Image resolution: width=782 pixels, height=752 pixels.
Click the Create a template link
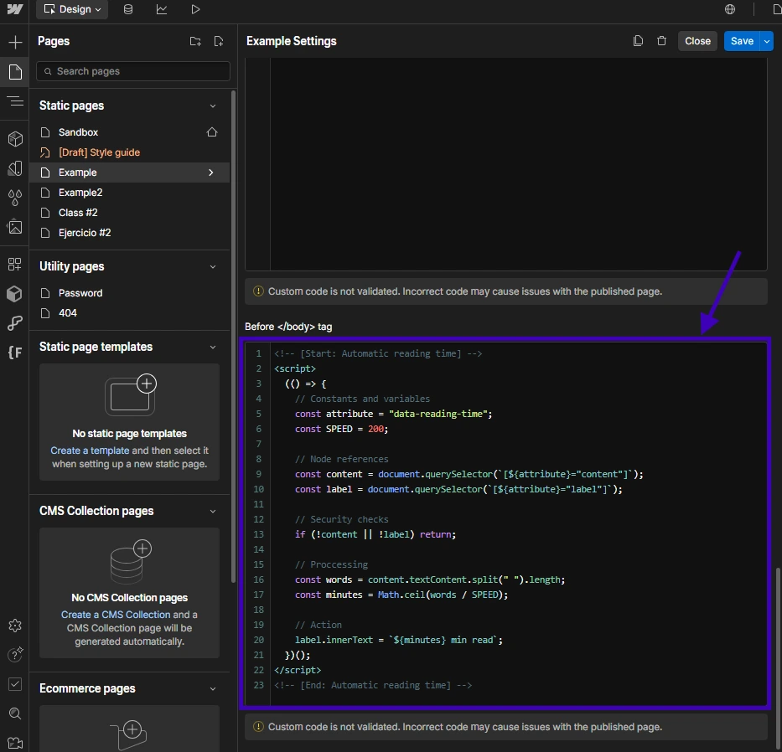pos(90,451)
